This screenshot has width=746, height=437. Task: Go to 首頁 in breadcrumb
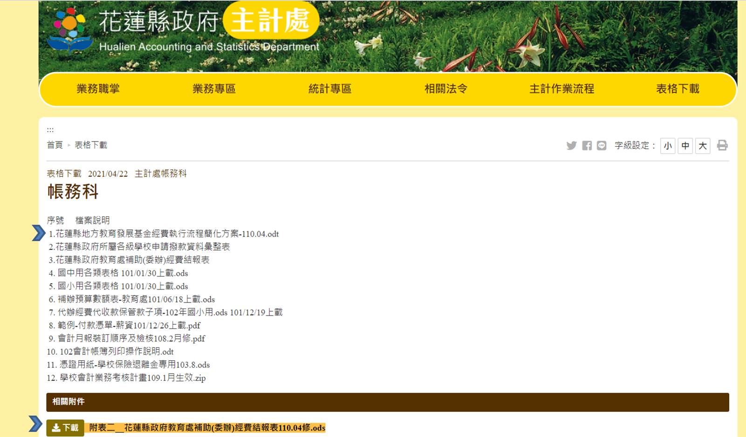(x=55, y=145)
